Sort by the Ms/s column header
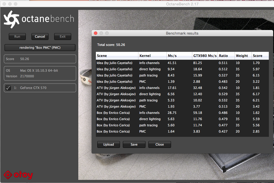Viewport: 274px width, 183px height. click(x=179, y=56)
